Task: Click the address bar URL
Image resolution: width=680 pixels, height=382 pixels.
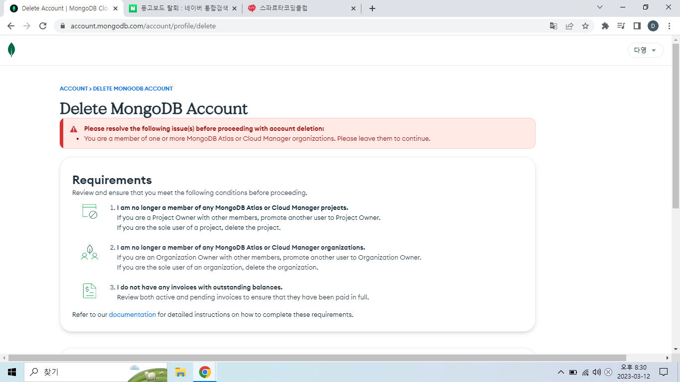Action: coord(143,26)
